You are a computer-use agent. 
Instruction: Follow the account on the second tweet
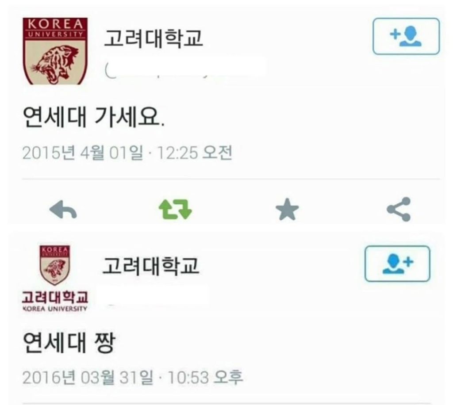(x=398, y=264)
